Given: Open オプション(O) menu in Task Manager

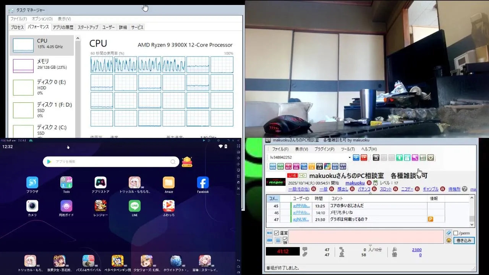Looking at the screenshot, I should (x=42, y=19).
